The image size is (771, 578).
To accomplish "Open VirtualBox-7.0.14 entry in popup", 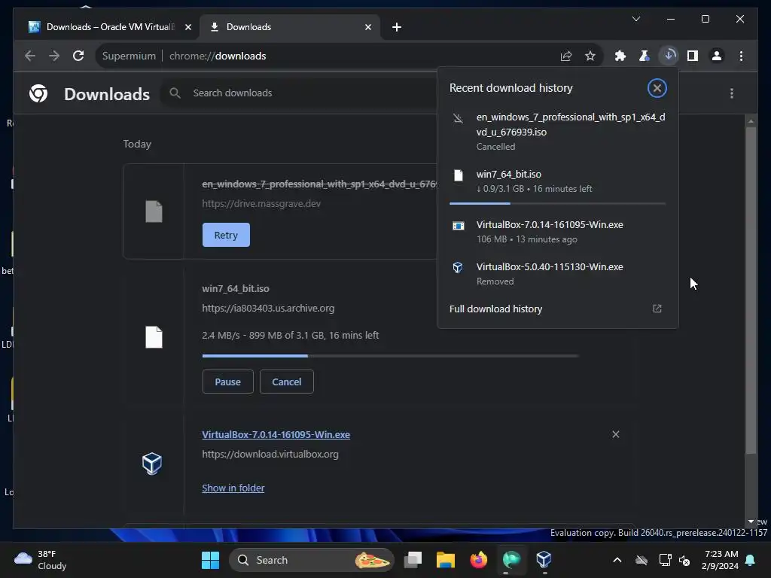I will coord(558,232).
